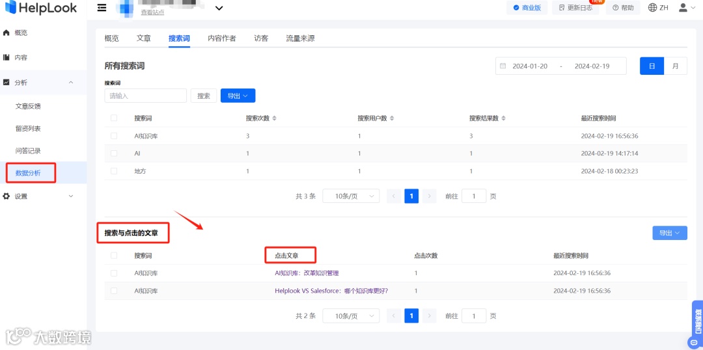
Task: Click page 1 in lower table pagination
Action: (411, 316)
